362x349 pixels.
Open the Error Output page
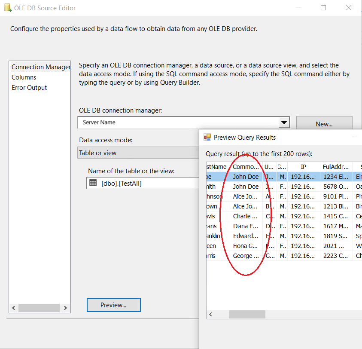pos(29,88)
